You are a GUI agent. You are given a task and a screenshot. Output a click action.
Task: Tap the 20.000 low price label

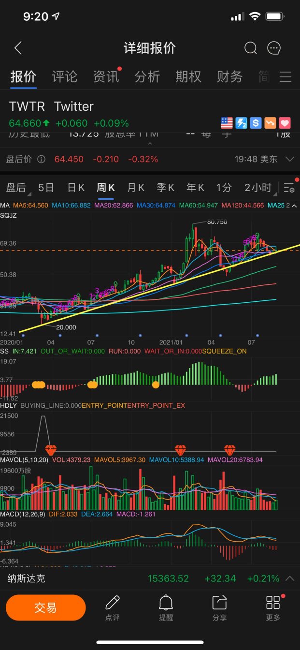(66, 327)
